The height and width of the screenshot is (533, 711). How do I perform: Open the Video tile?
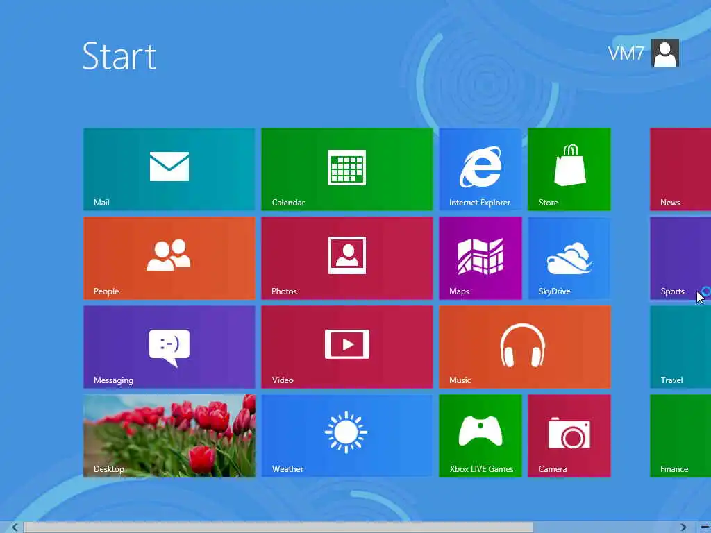(x=347, y=347)
